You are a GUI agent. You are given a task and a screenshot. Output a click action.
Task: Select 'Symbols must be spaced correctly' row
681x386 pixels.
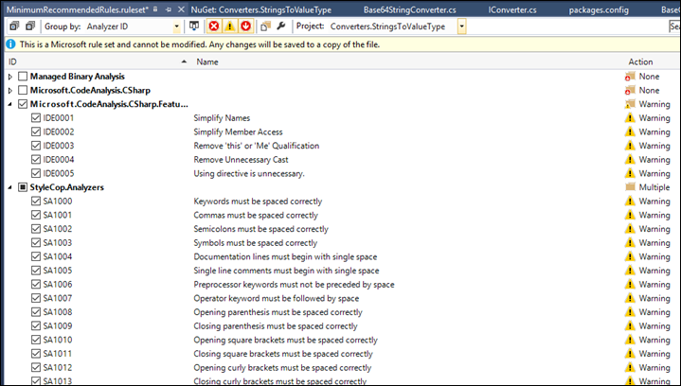(255, 243)
